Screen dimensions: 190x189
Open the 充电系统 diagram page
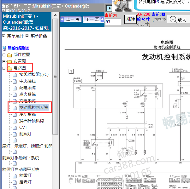pyautogui.click(x=27, y=100)
